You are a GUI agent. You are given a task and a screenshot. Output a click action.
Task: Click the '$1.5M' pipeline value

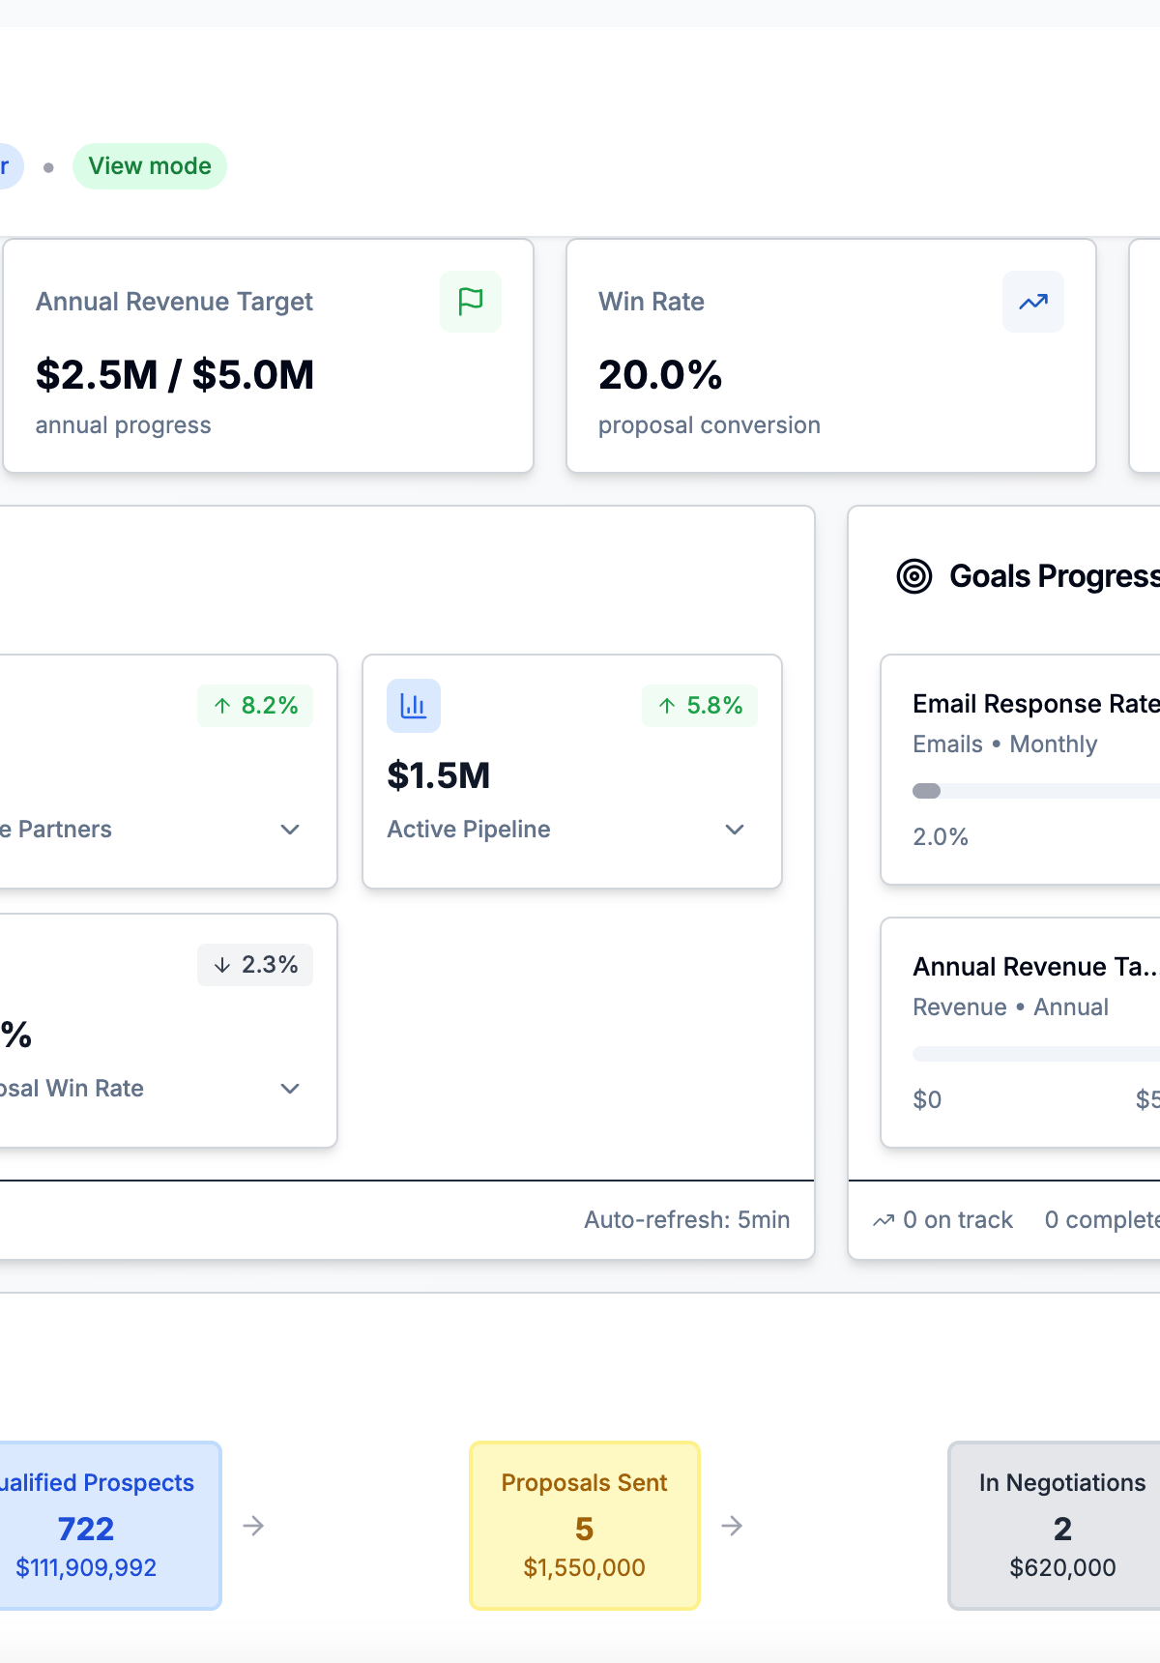pos(439,775)
